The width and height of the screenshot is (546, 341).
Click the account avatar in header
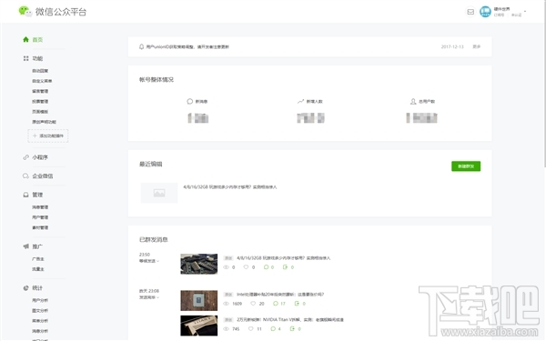(x=485, y=12)
